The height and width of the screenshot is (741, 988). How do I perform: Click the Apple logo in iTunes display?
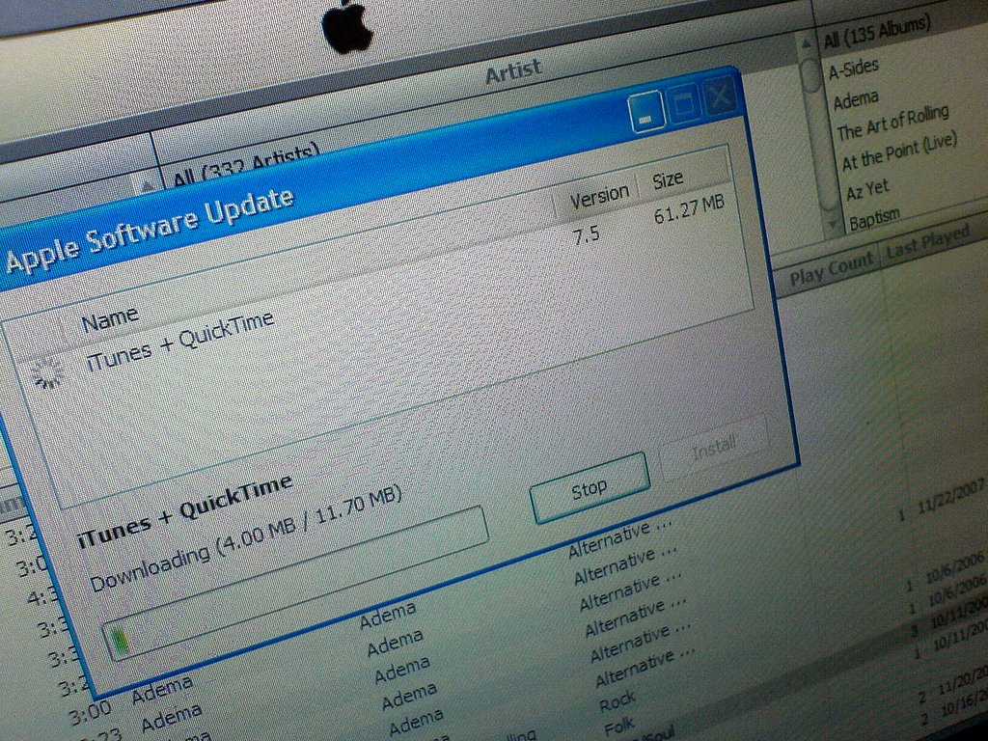pyautogui.click(x=346, y=27)
